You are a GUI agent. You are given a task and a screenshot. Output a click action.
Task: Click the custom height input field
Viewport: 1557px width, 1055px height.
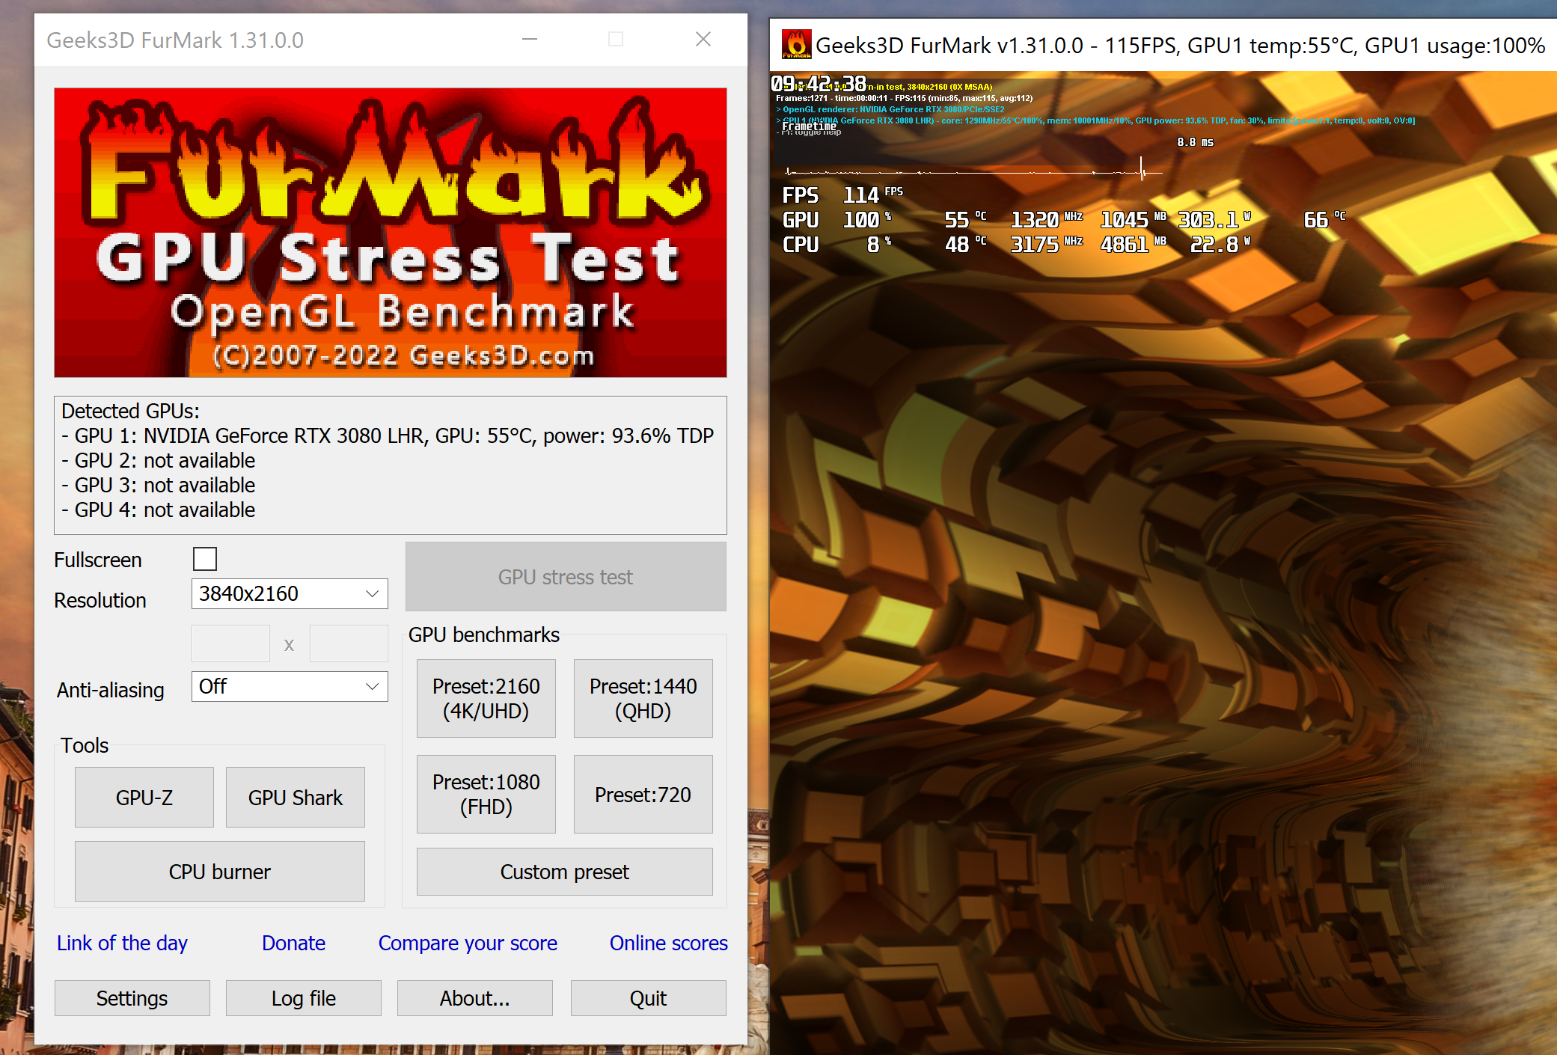(349, 644)
